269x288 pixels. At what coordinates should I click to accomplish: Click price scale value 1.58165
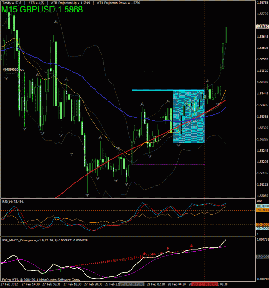[263, 173]
